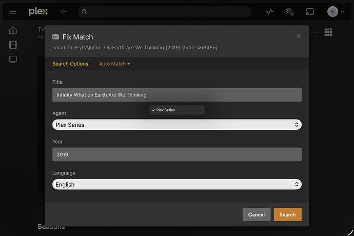Go back with the arrow icon
Screen dimensions: 354x236
coord(64,11)
